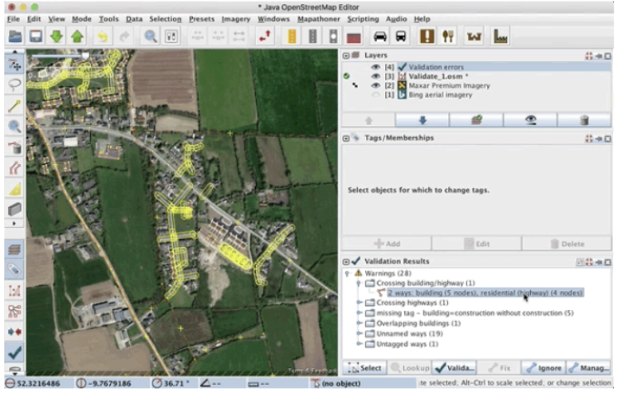617x400 pixels.
Task: Toggle the selection list panel in sidebar
Action: tap(14, 291)
